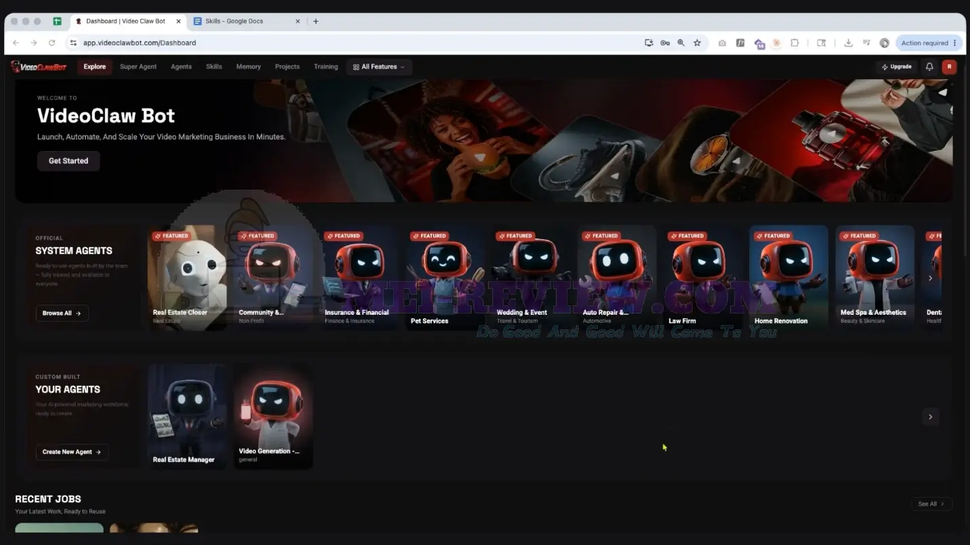Reload the page
Screen dimensions: 970x545
click(x=52, y=43)
